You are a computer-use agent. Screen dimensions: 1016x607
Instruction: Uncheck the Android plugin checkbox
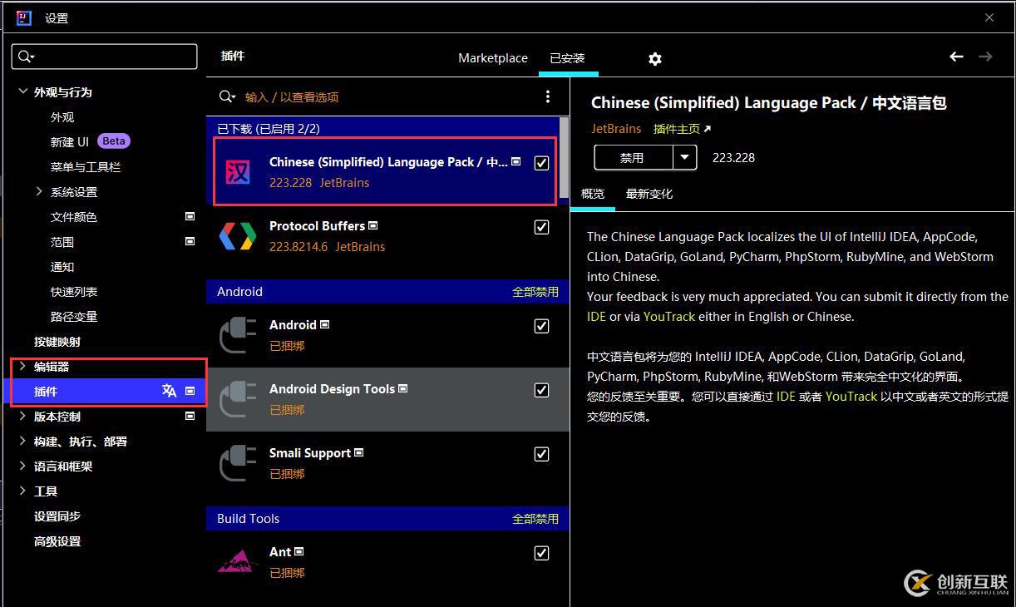pyautogui.click(x=541, y=326)
